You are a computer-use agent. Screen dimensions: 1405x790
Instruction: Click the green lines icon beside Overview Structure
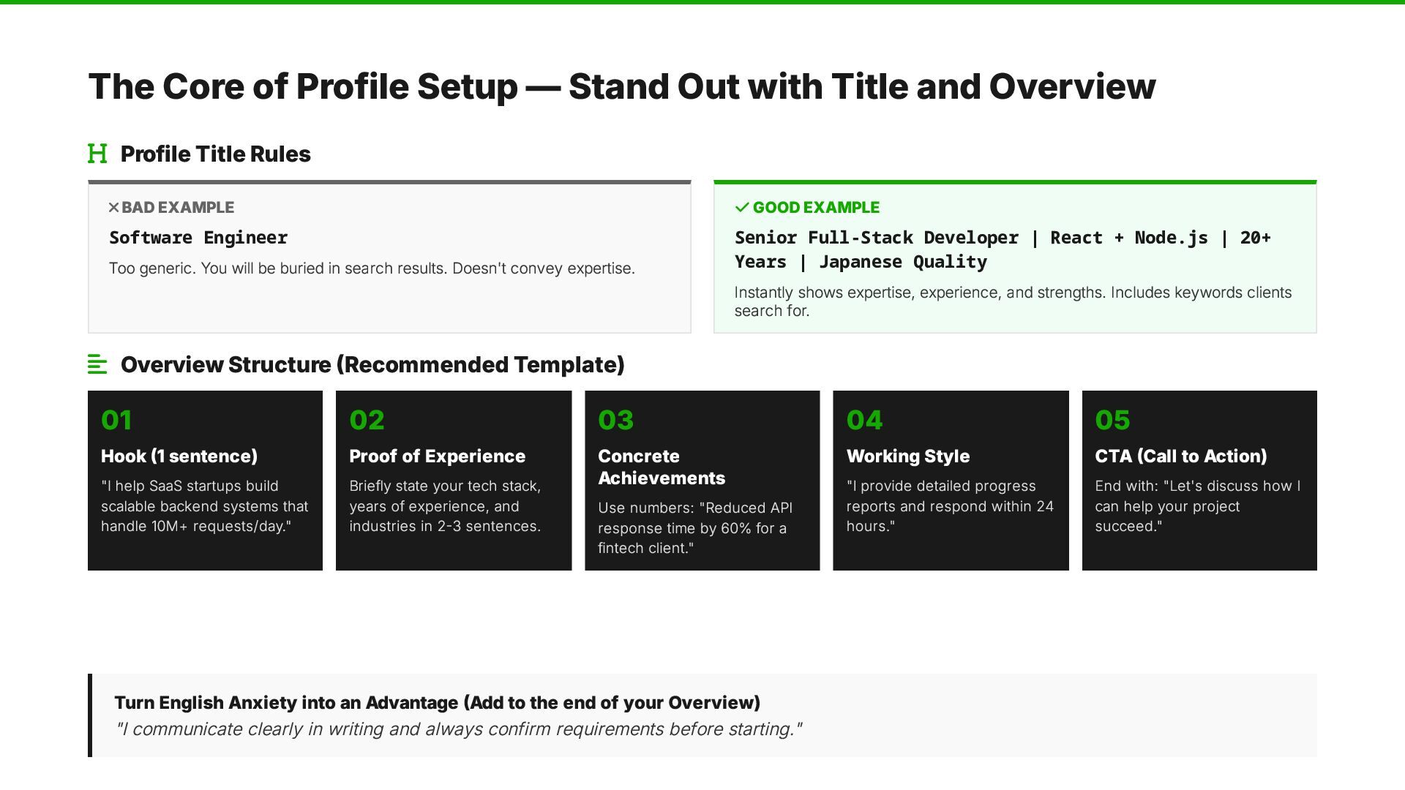click(97, 364)
